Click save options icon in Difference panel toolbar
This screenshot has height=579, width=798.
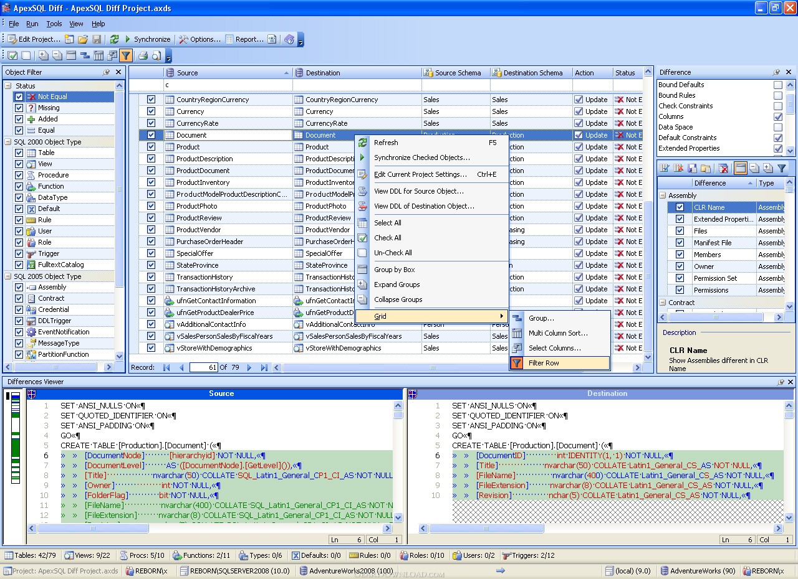[692, 168]
